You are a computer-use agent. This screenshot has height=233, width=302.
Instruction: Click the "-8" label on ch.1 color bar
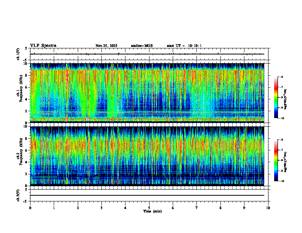coord(281,97)
